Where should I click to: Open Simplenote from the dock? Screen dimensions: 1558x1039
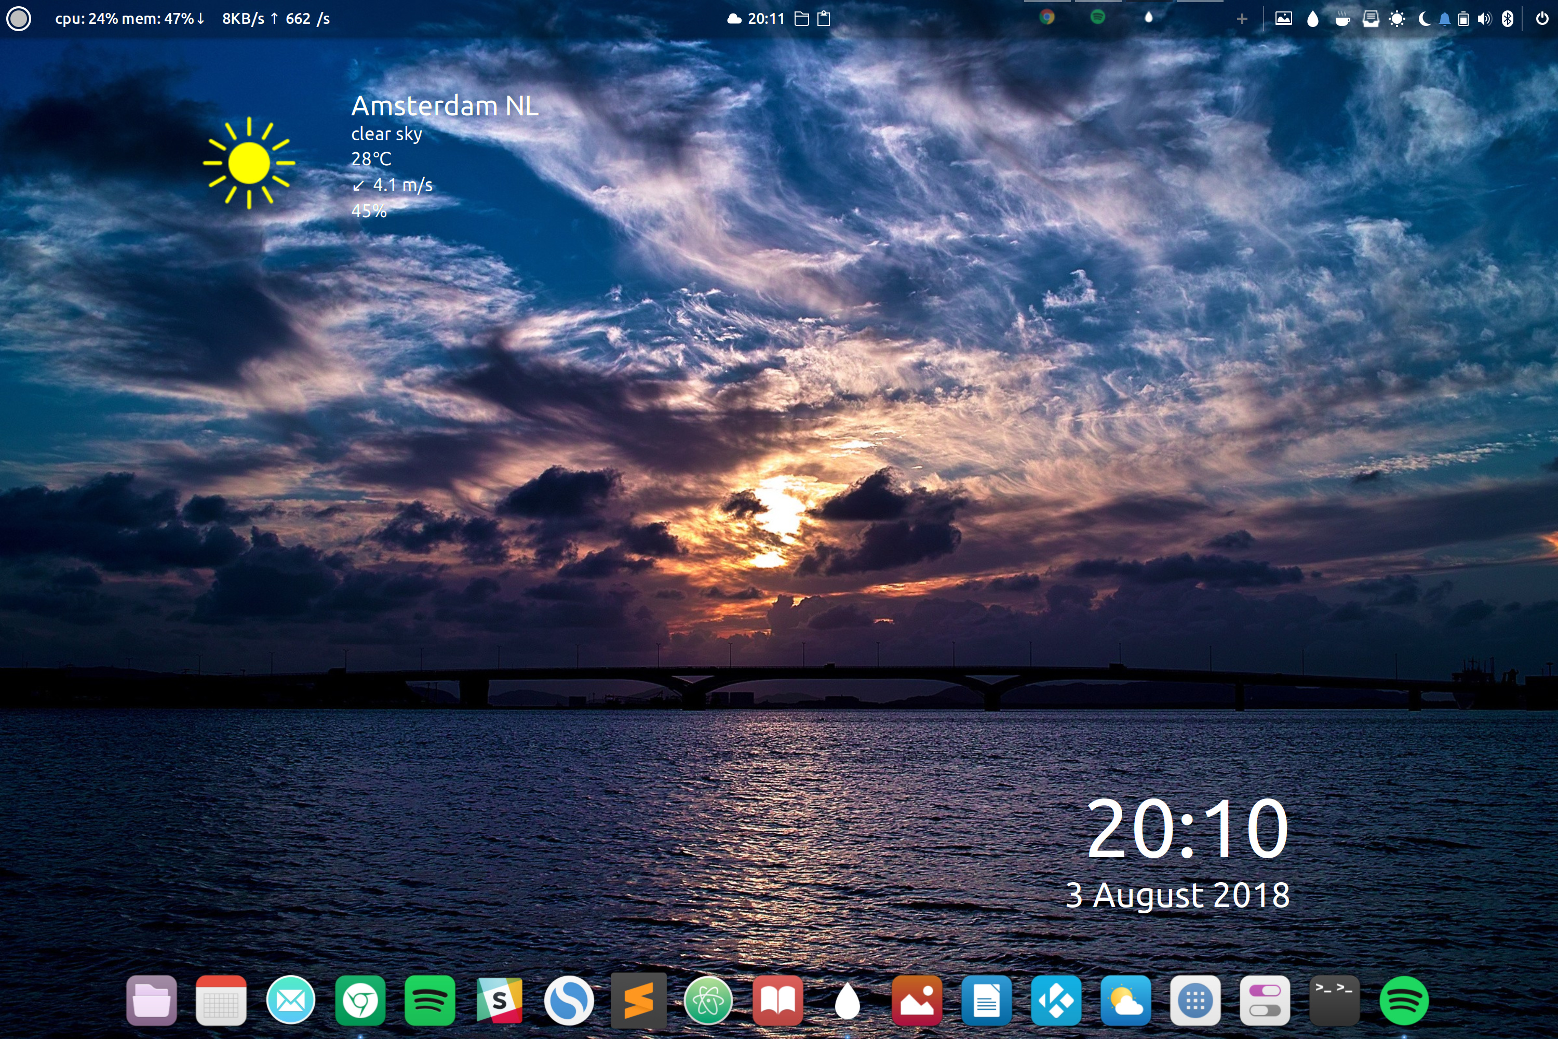click(570, 1001)
